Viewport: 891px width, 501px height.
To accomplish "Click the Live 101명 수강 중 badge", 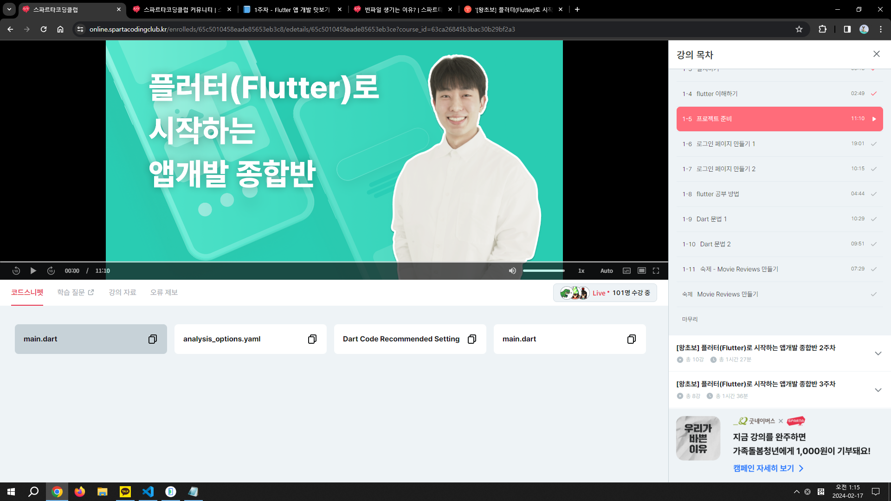I will click(605, 293).
